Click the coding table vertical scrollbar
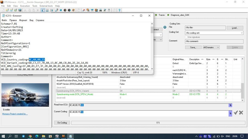This screenshot has width=248, height=139. (242, 80)
